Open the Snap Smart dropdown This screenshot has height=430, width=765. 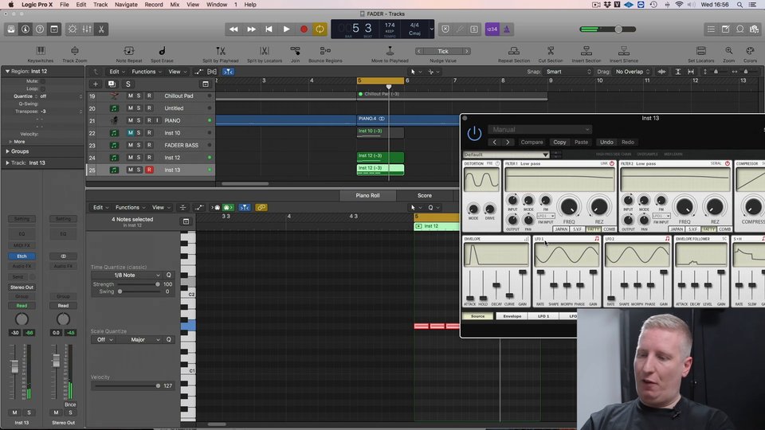point(568,72)
